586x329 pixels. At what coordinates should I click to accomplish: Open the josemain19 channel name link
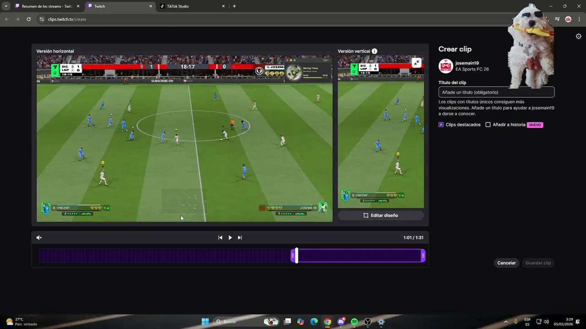click(x=467, y=64)
